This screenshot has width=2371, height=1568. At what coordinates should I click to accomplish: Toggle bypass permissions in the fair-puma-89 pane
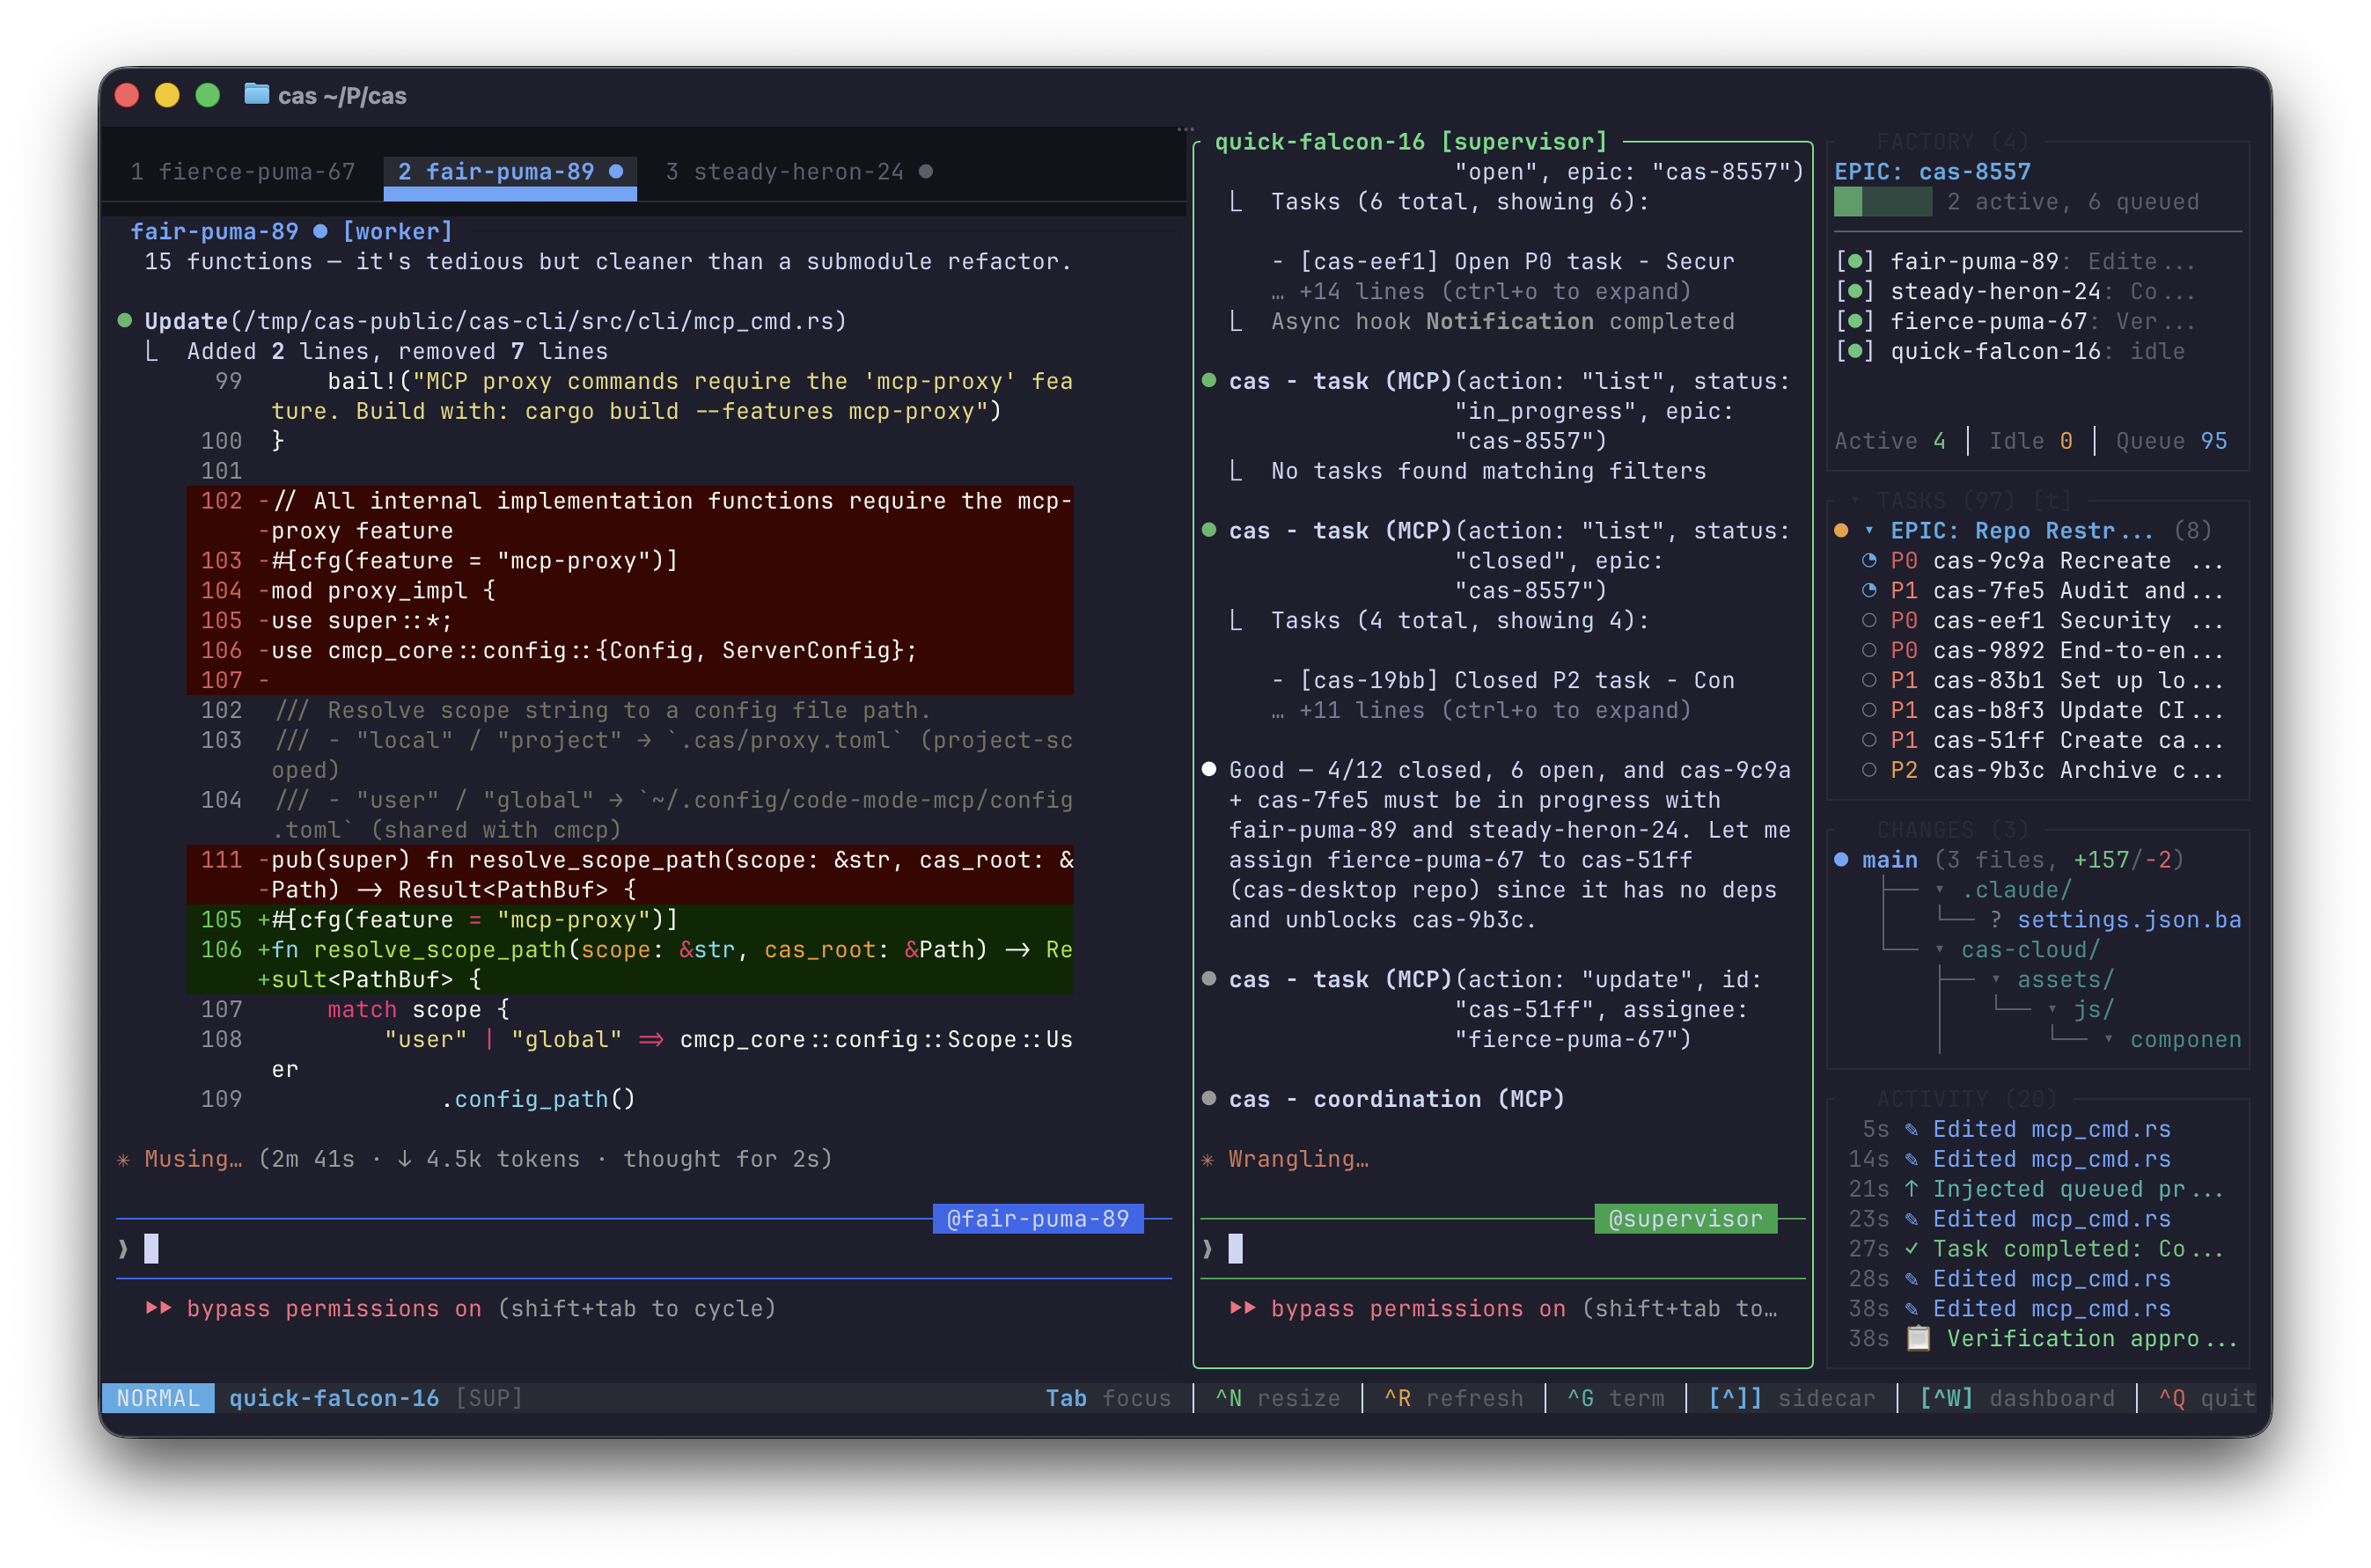click(460, 1309)
